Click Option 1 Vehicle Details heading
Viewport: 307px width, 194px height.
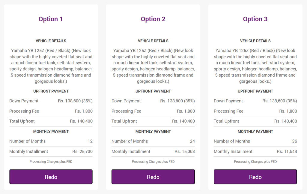tap(51, 41)
